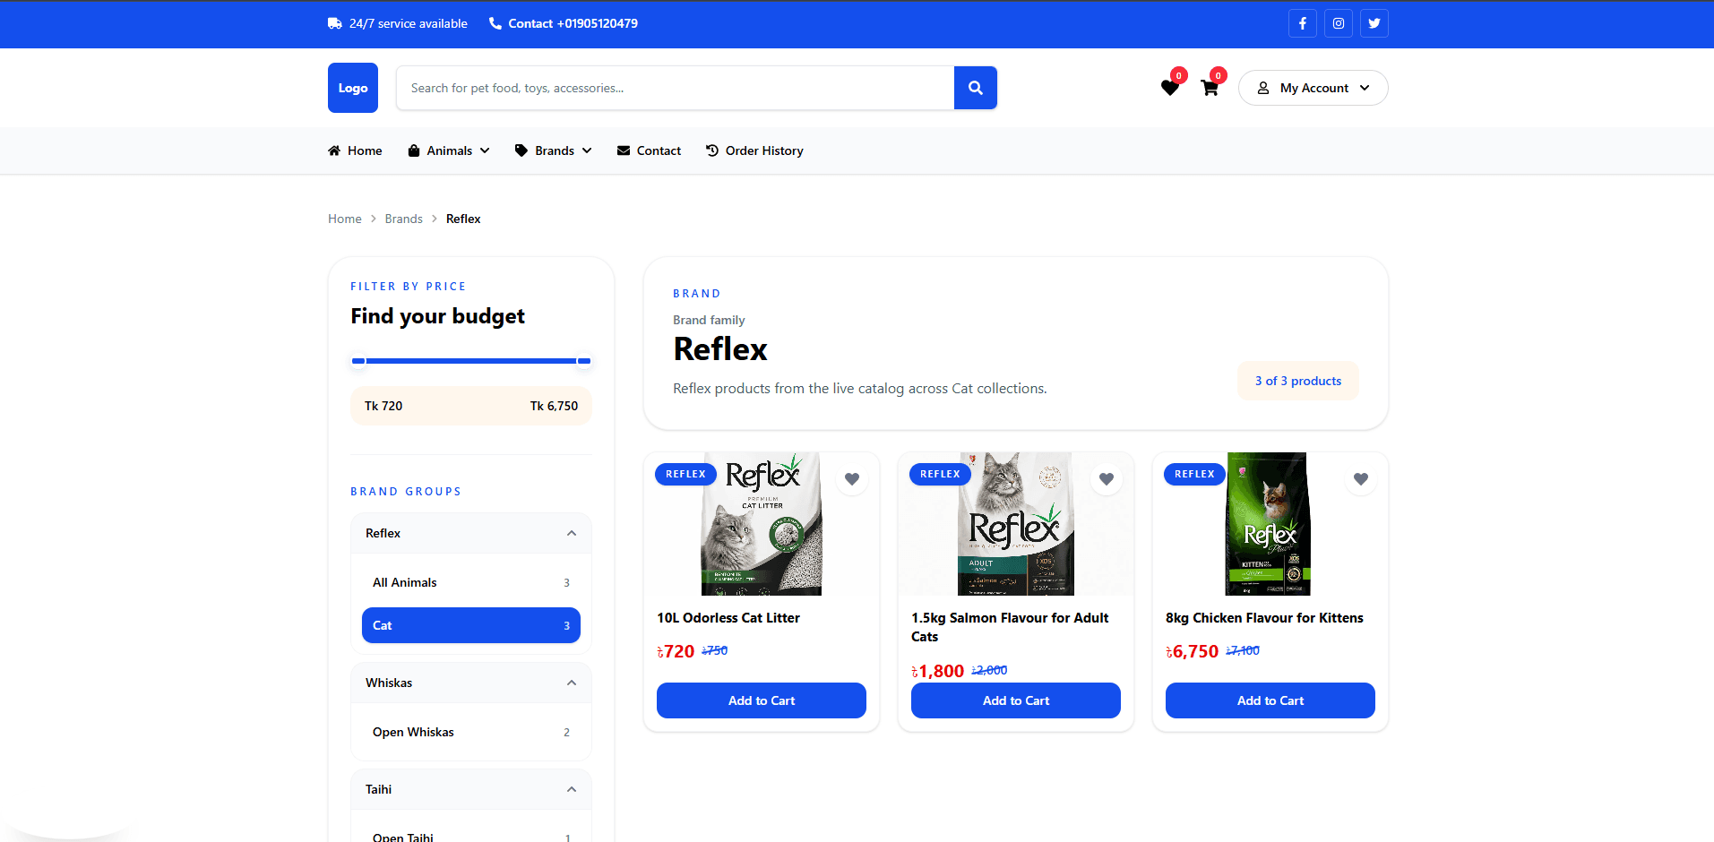Click the phone icon beside Contact number
This screenshot has height=842, width=1714.
tap(495, 23)
